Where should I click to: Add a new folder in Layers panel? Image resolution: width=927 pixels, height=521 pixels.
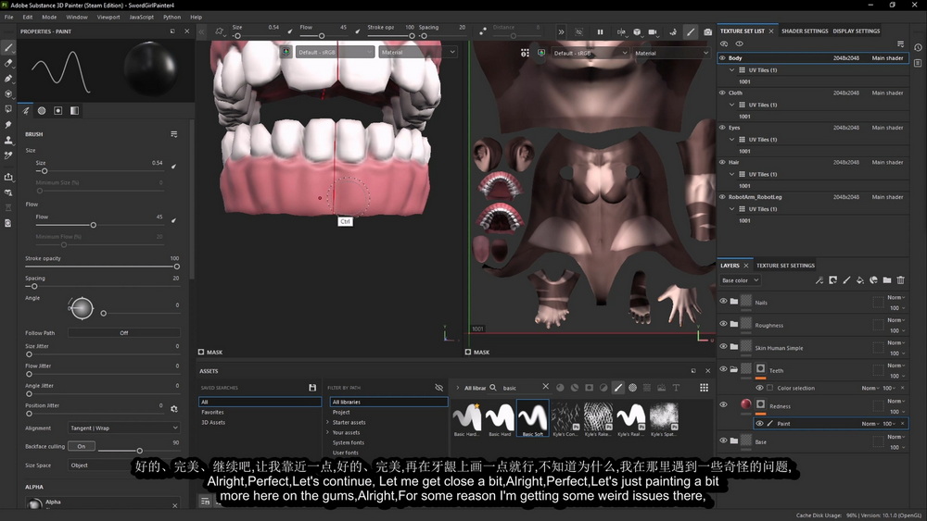(887, 280)
